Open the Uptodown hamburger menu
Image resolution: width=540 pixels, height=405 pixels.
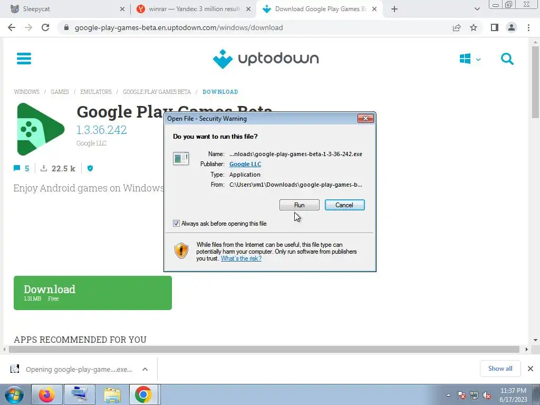(24, 59)
